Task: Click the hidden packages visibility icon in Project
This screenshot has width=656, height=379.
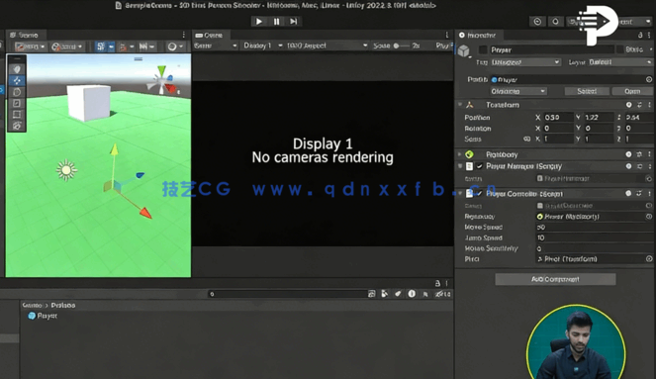Action: pos(442,294)
